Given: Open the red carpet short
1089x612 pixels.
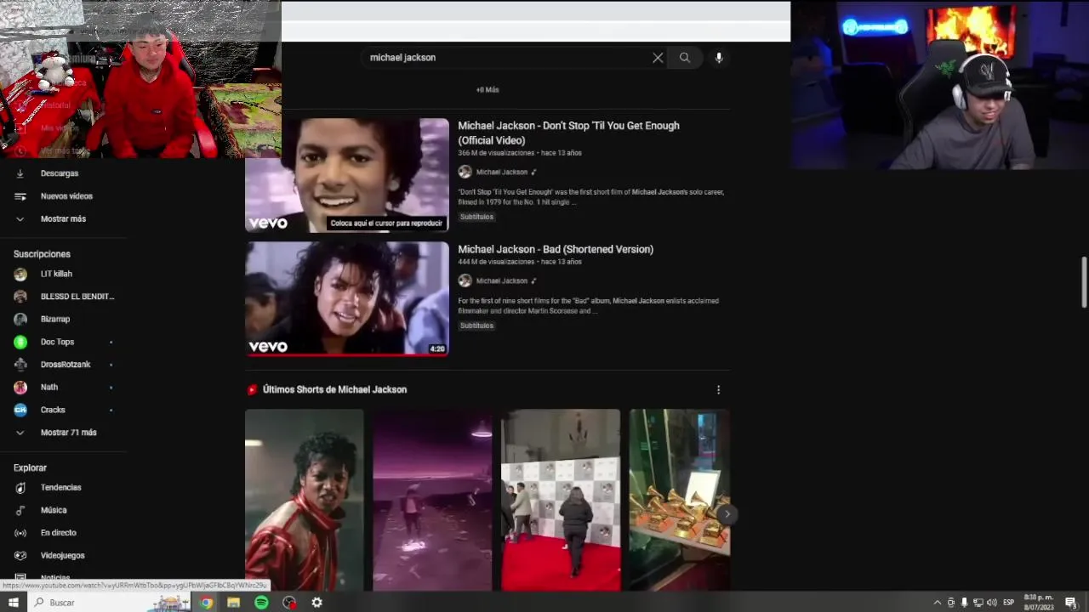Looking at the screenshot, I should (x=561, y=500).
